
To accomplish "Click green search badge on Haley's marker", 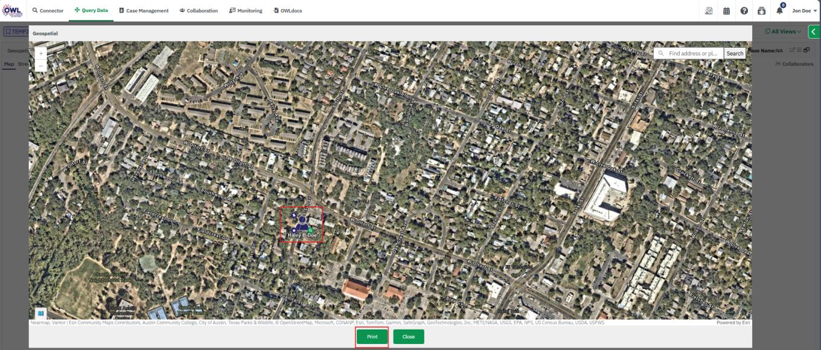I will pyautogui.click(x=310, y=231).
